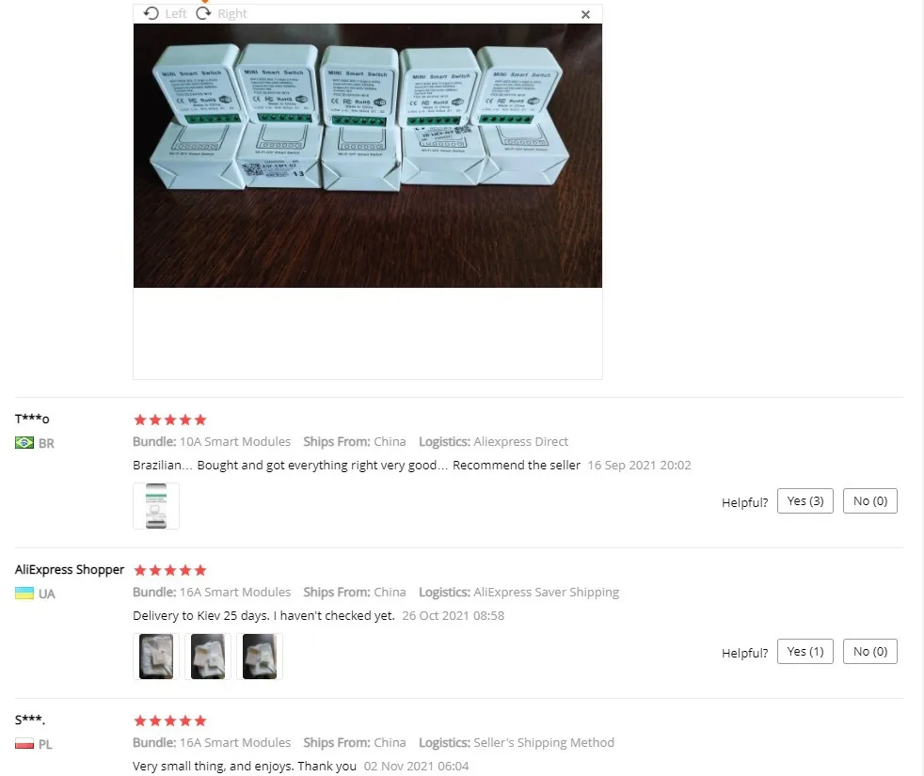Click the enlarged smart switch photo
Image resolution: width=924 pixels, height=776 pixels.
[x=367, y=155]
